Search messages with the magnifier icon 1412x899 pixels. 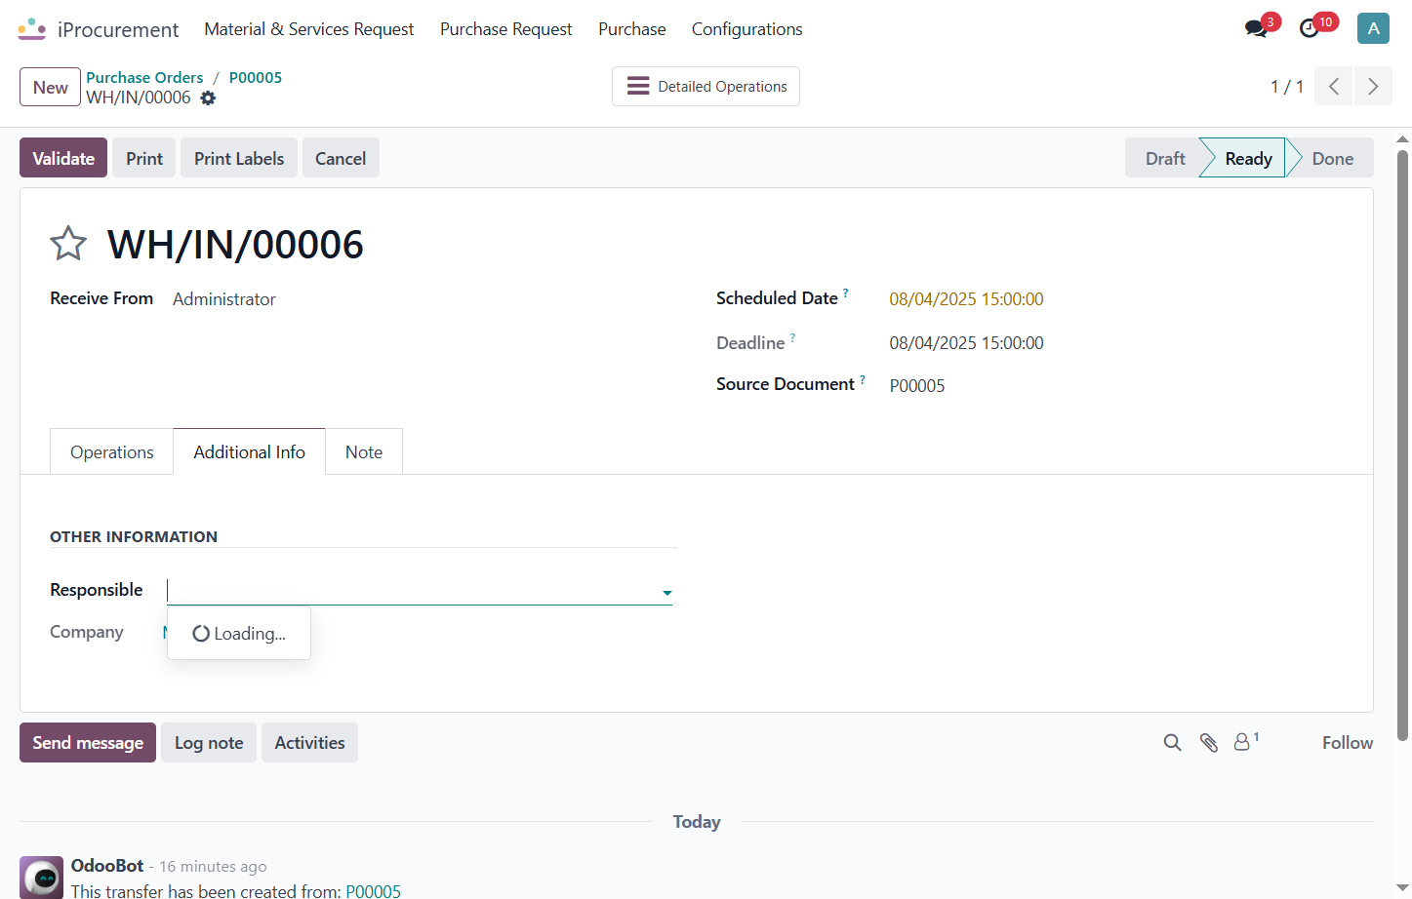click(1173, 743)
